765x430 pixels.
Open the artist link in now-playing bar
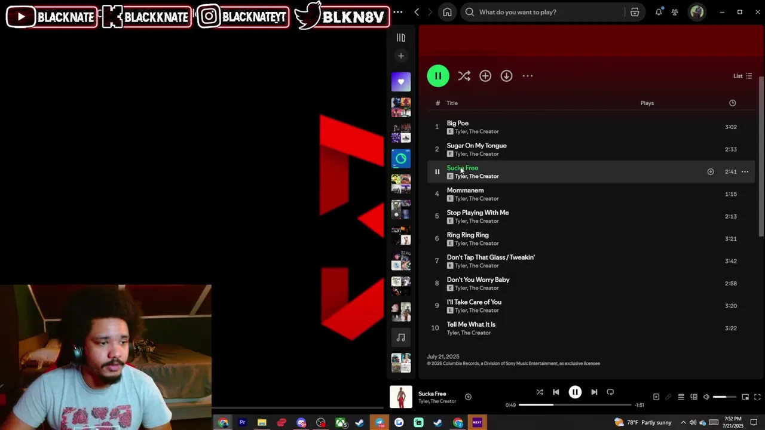coord(437,401)
